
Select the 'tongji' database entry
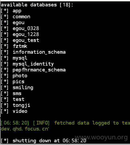21,106
